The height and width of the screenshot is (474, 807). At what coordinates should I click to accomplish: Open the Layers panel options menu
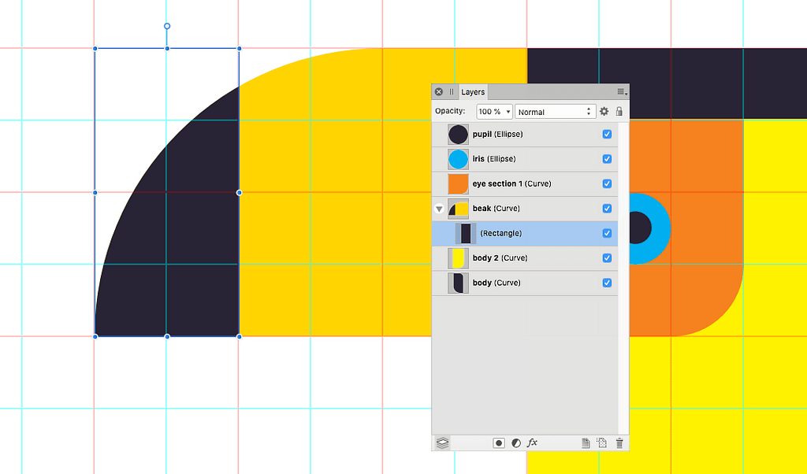click(619, 91)
